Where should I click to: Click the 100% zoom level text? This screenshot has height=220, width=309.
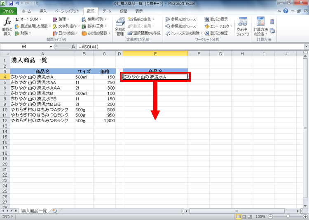[260, 217]
